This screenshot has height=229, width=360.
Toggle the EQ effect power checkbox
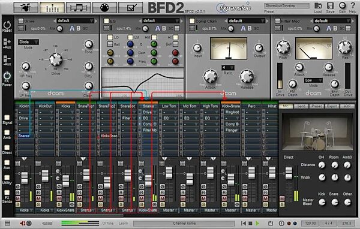(106, 21)
